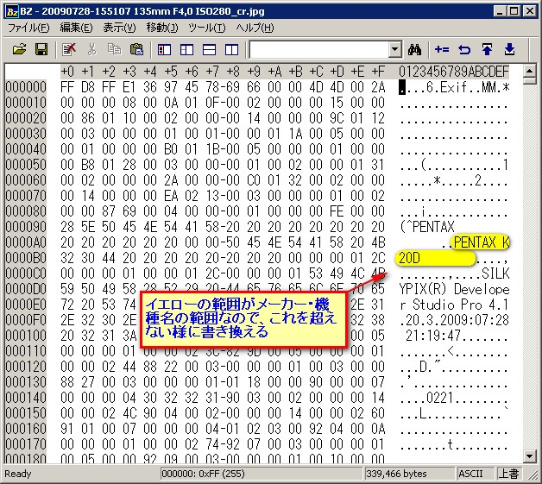
Task: Click hex byte 44 in row 0000B0
Action: 109,258
